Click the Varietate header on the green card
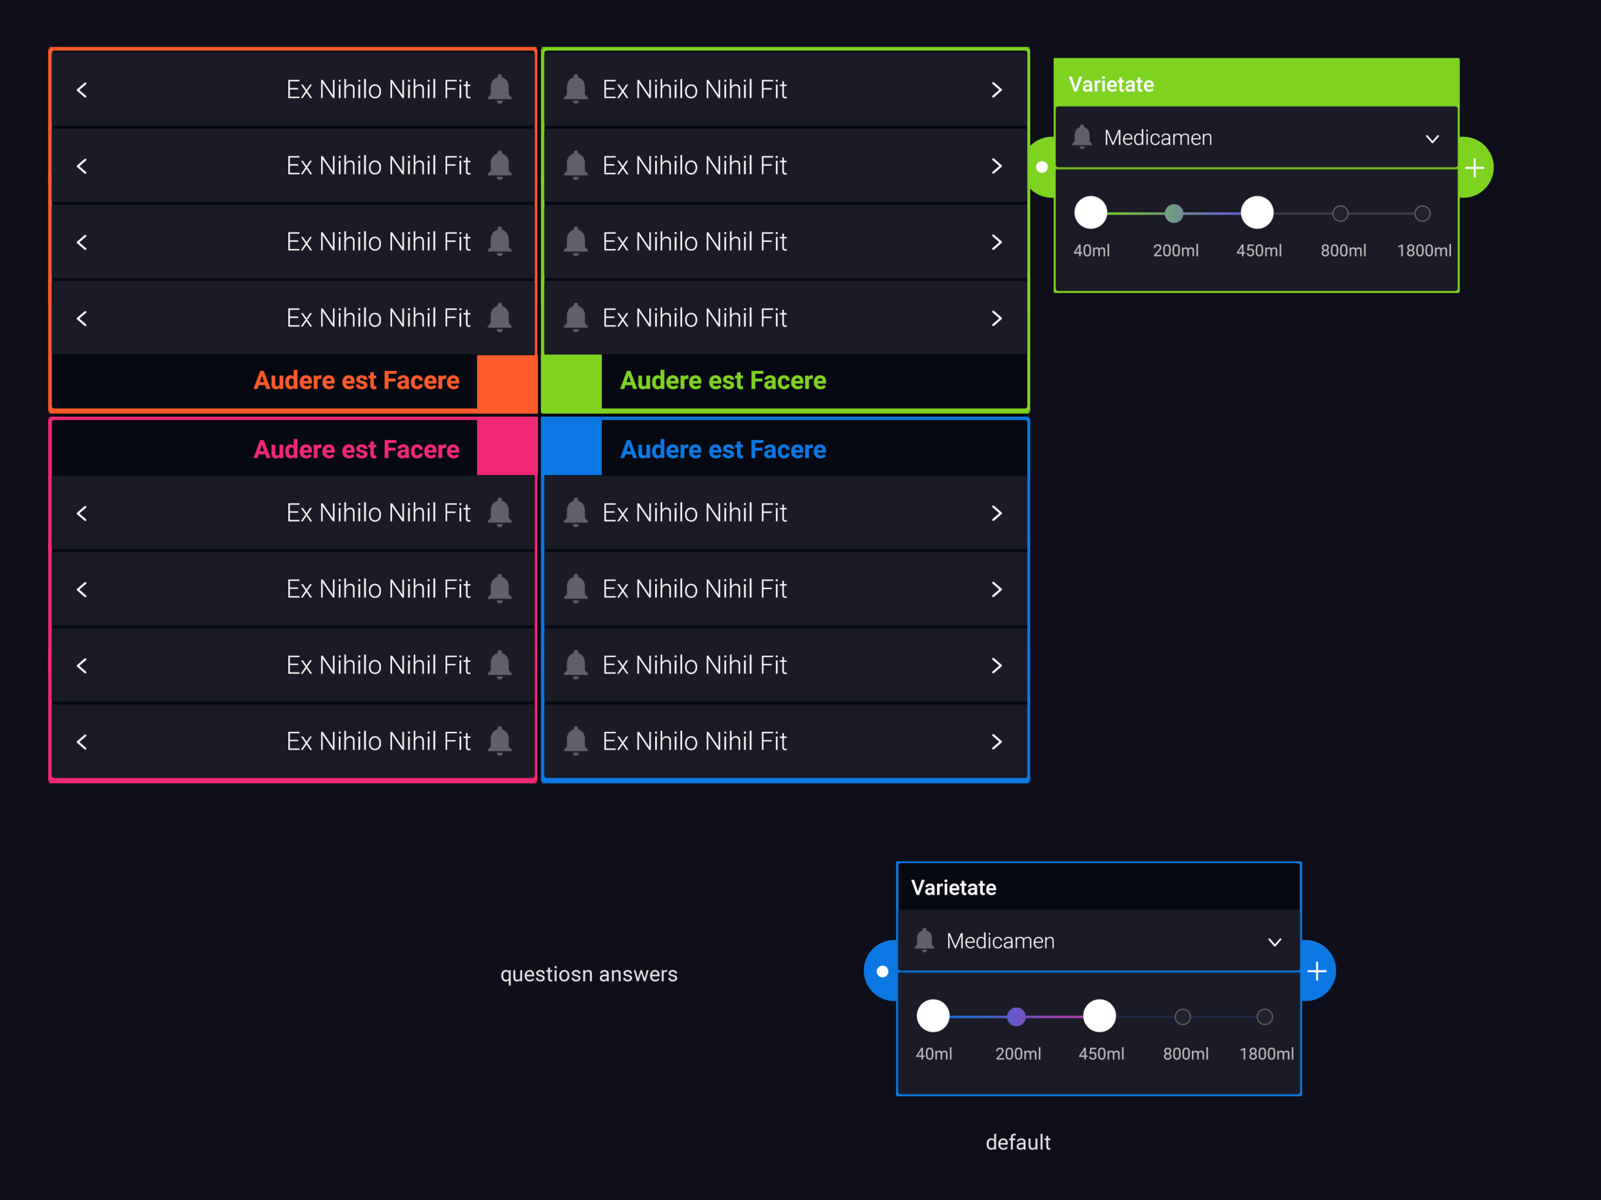 click(x=1110, y=83)
